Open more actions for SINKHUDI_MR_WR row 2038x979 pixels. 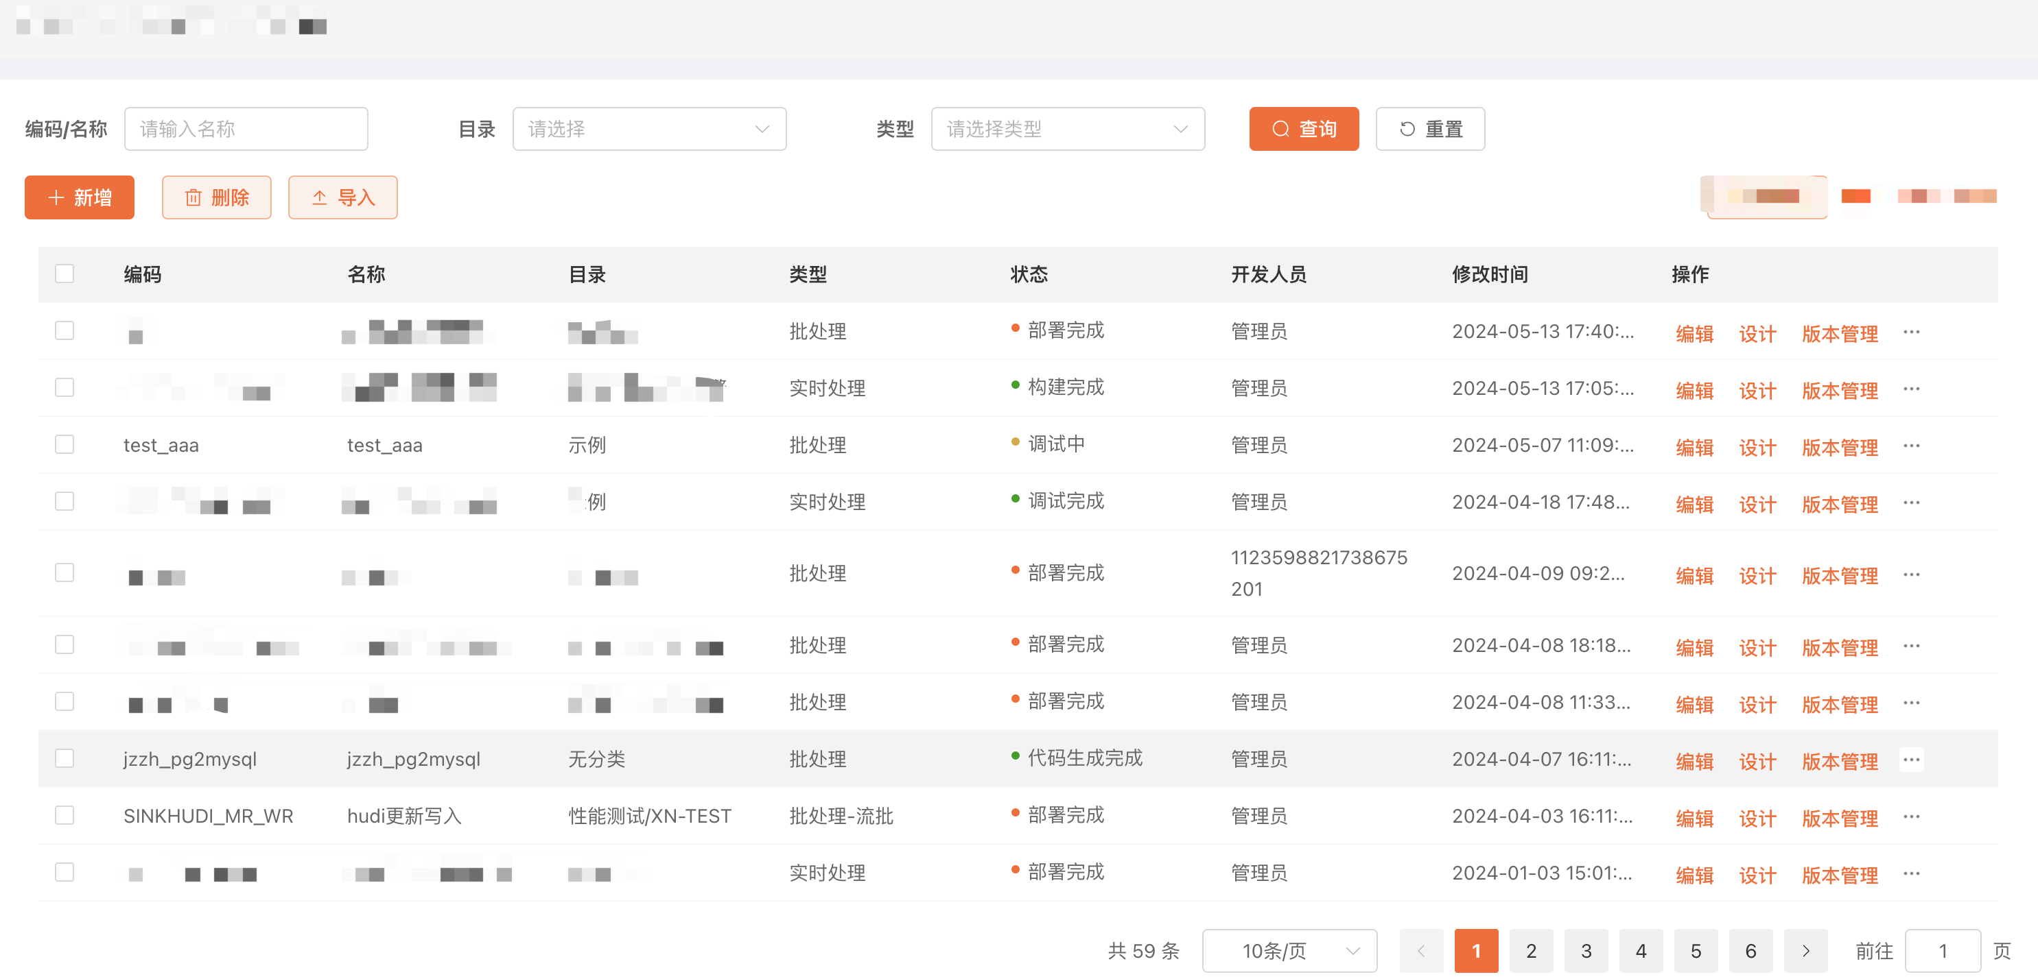pos(1912,817)
